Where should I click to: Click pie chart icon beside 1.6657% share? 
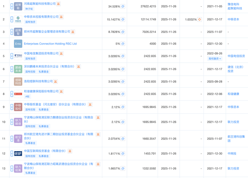point(123,168)
